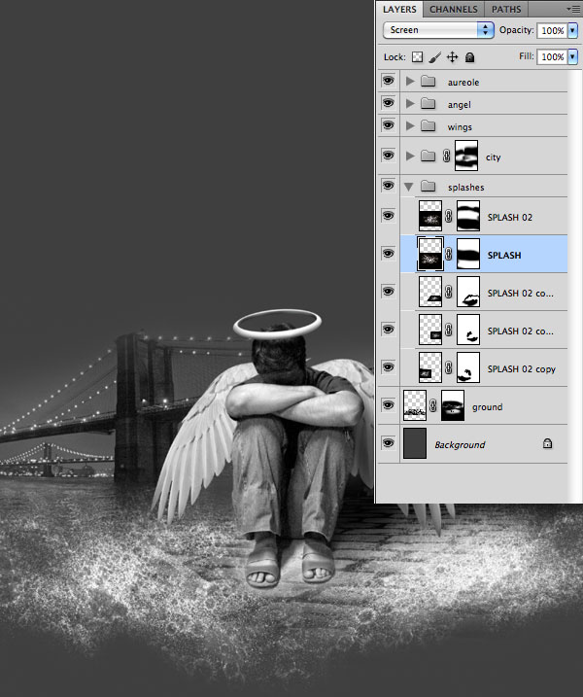
Task: Click the ground layer mask thumbnail
Action: point(454,406)
